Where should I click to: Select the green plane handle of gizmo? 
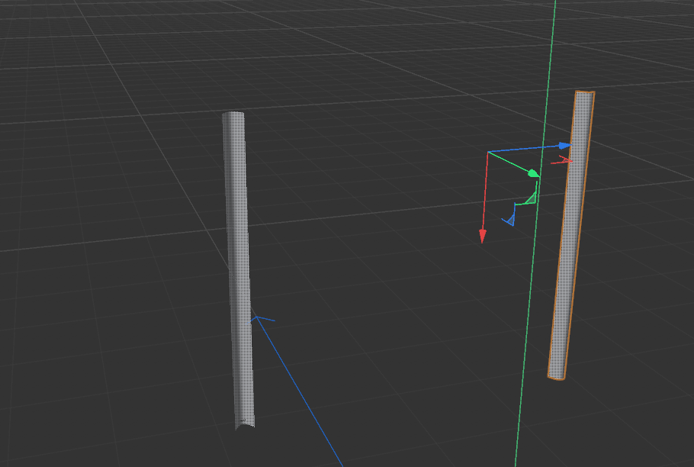click(x=532, y=199)
